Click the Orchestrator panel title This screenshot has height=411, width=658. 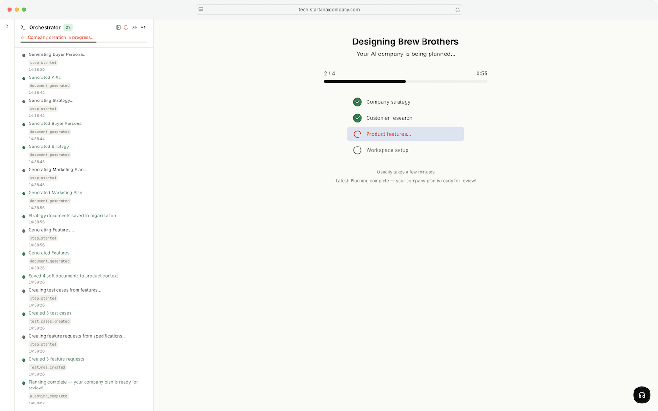(45, 27)
